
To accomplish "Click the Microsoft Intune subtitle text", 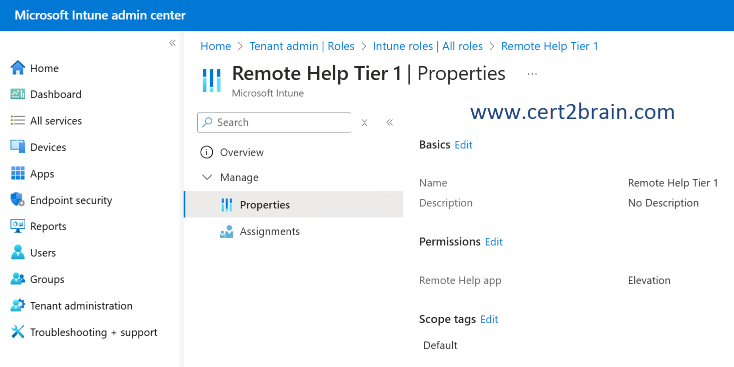I will click(268, 93).
